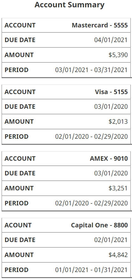Click the $3,251 amount value

[118, 188]
